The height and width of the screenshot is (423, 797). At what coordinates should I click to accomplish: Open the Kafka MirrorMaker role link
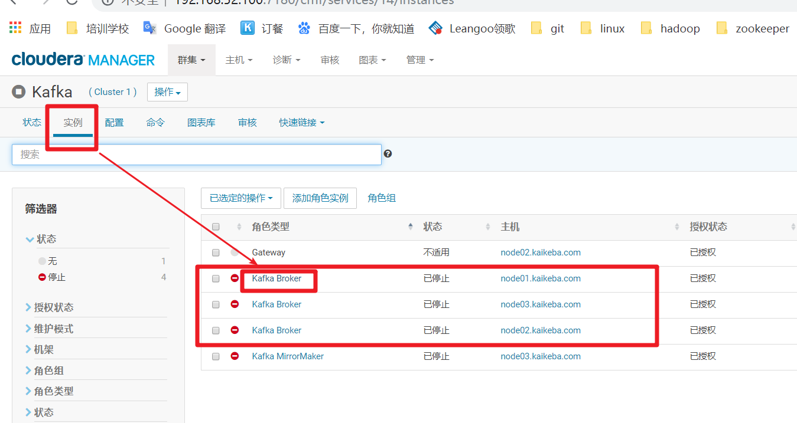[x=288, y=356]
